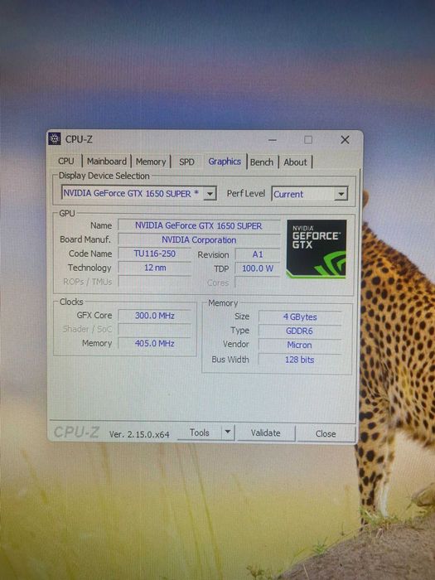Image resolution: width=435 pixels, height=580 pixels.
Task: Open the Perf Level Current dropdown
Action: 341,194
